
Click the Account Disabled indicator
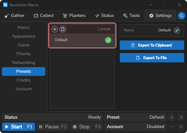pyautogui.click(x=136, y=127)
